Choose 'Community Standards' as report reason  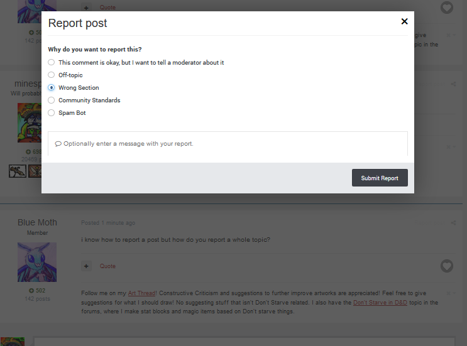[52, 100]
